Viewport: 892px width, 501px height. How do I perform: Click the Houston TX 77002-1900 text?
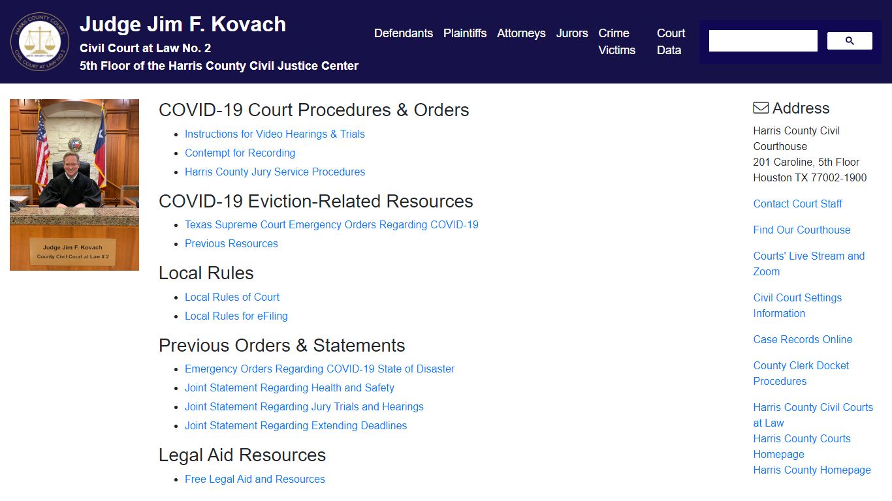tap(810, 177)
